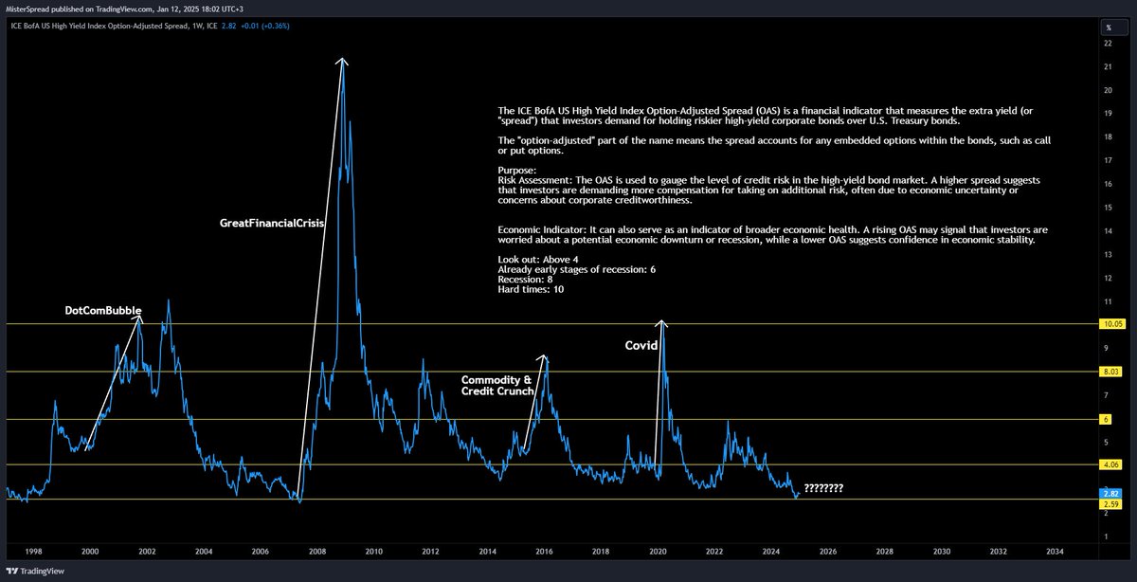Click the 16 value on price axis

click(1107, 184)
